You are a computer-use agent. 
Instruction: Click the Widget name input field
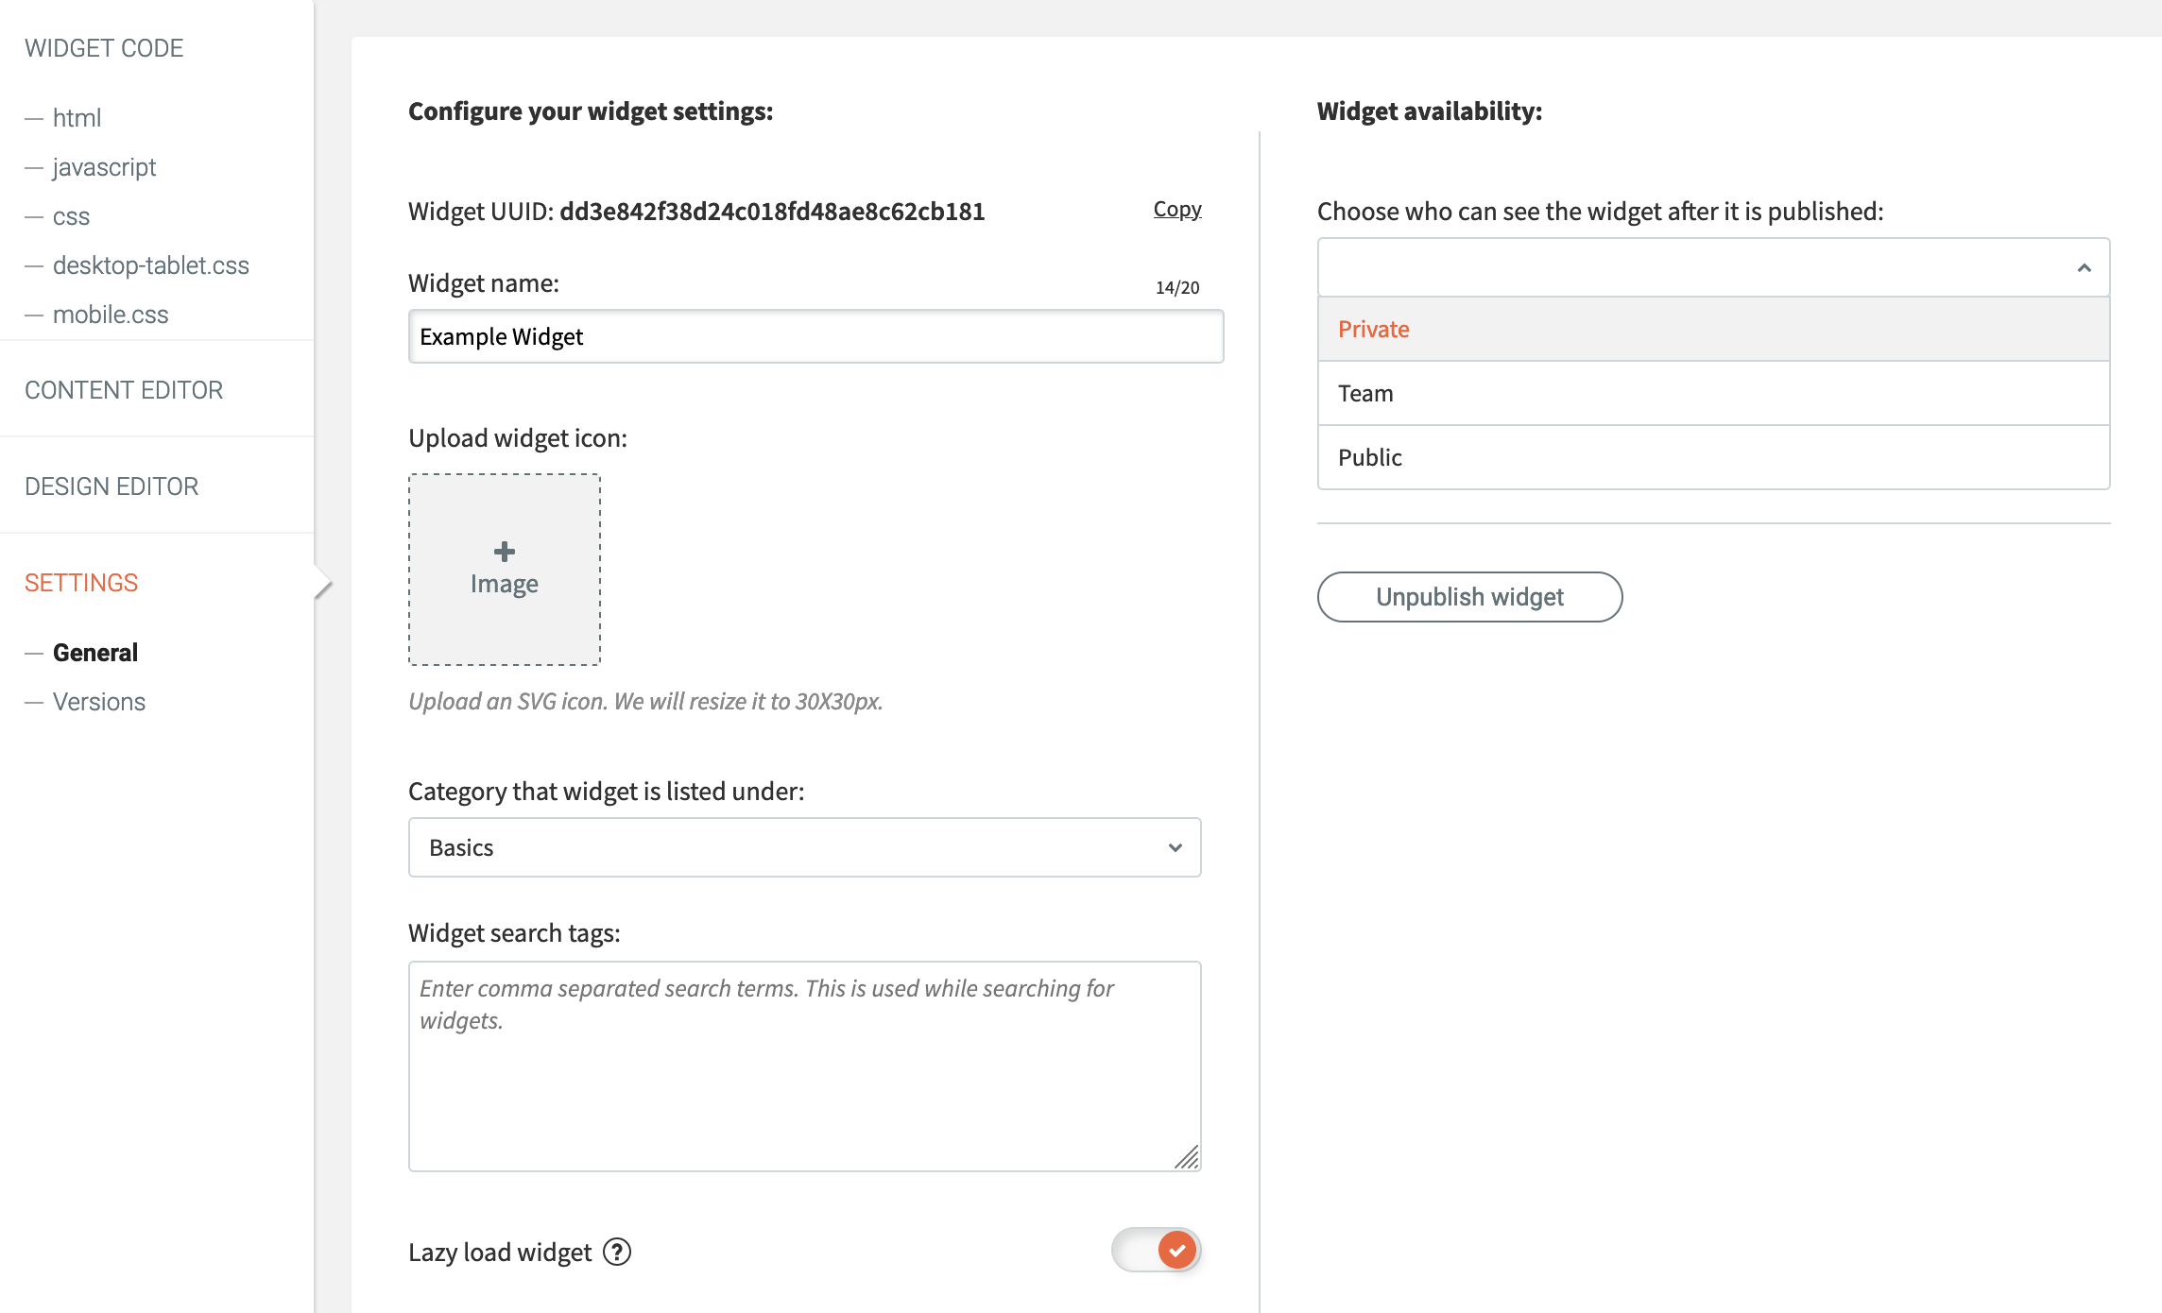tap(815, 336)
